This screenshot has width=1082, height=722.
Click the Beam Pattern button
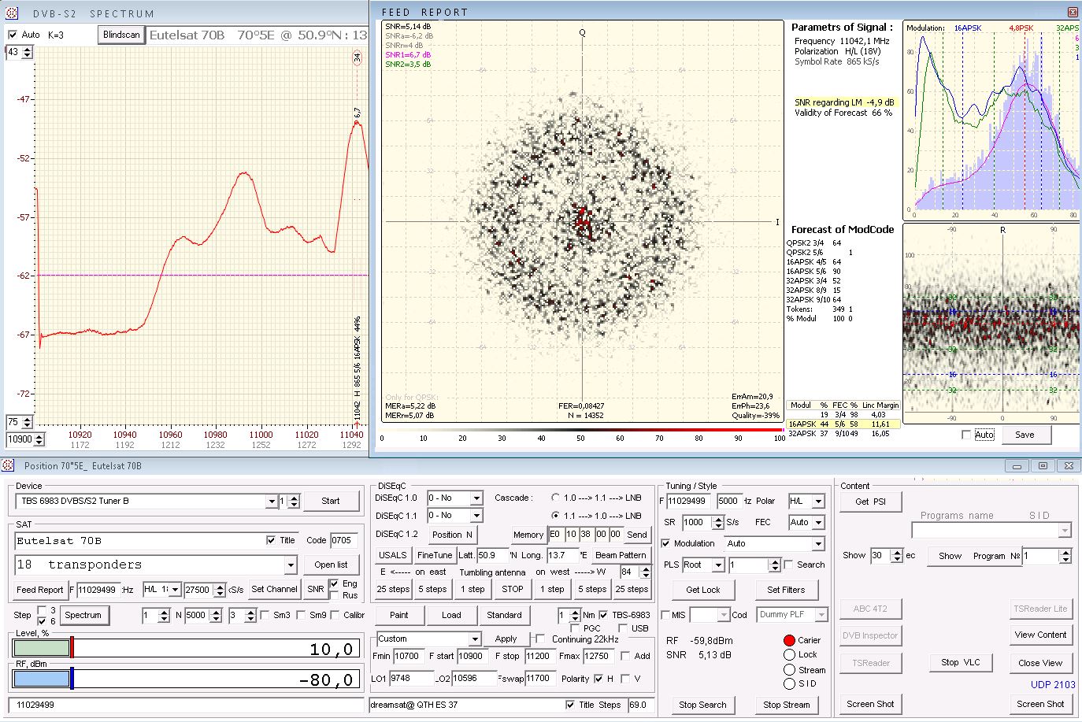(x=621, y=555)
